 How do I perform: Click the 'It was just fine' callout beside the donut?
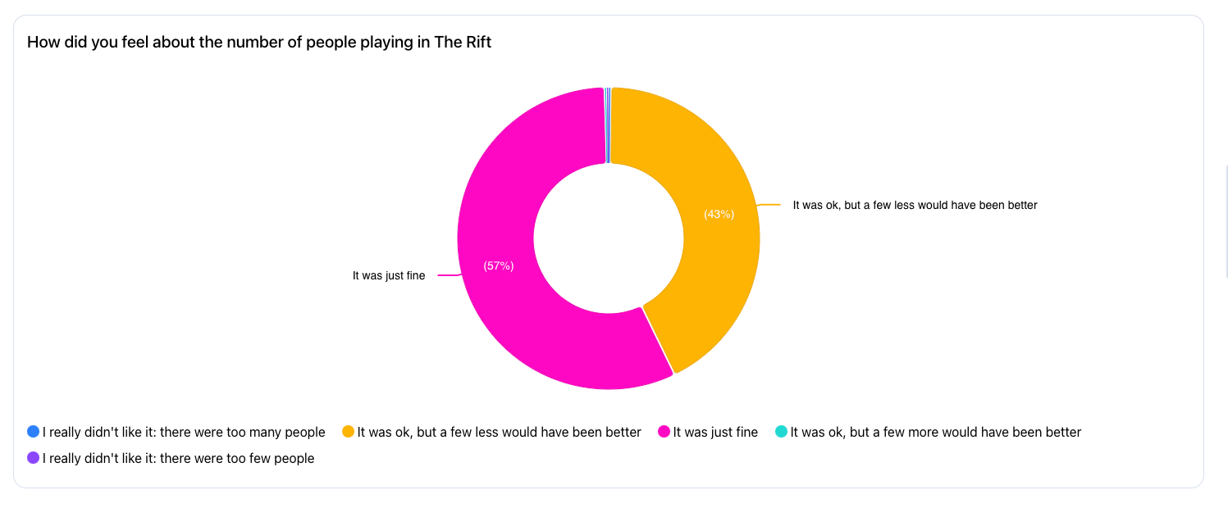[389, 276]
